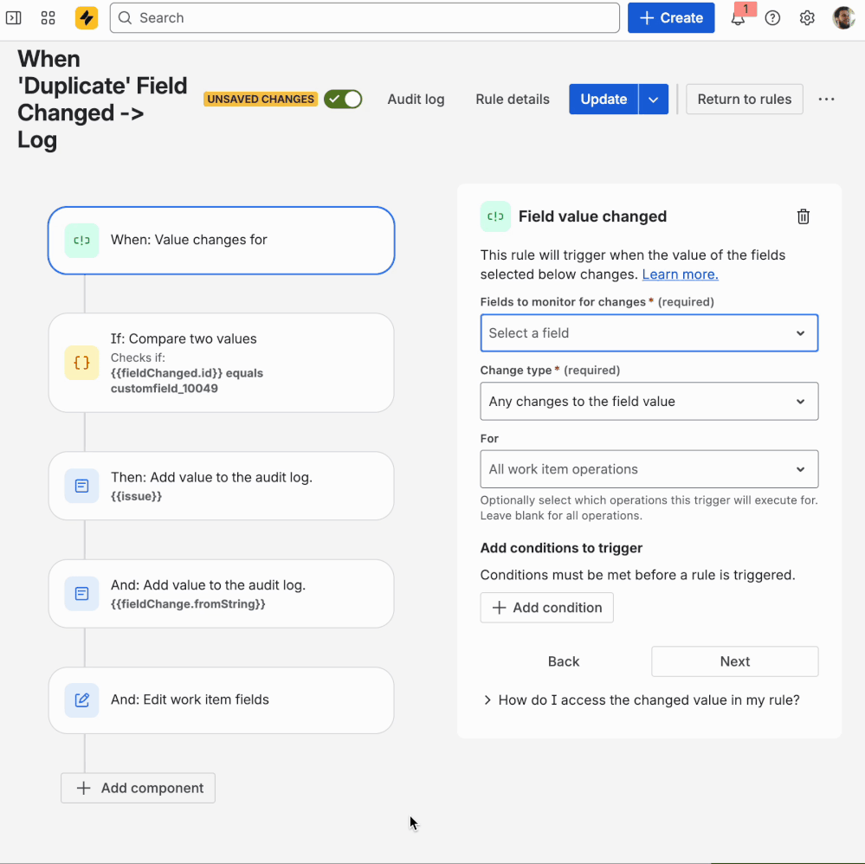Select 'Then: Add value to the audit log' card
This screenshot has width=865, height=864.
[221, 486]
